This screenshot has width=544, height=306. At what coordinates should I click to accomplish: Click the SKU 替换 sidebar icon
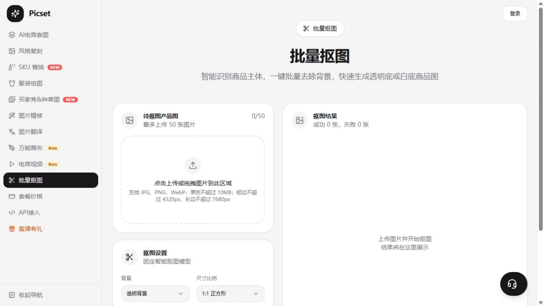pos(12,67)
